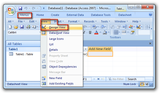This screenshot has width=160, height=93.
Task: Click the New blank document toolbar icon
Action: pos(10,27)
